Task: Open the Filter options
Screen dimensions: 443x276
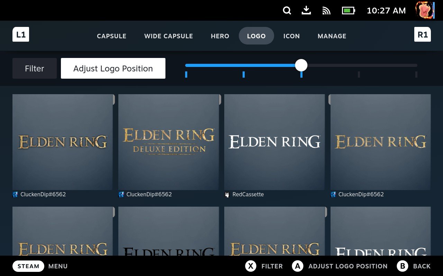Action: point(34,68)
